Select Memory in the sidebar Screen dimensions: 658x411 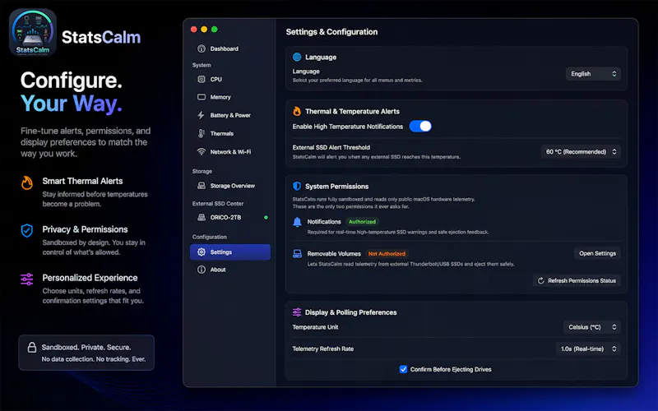point(230,97)
